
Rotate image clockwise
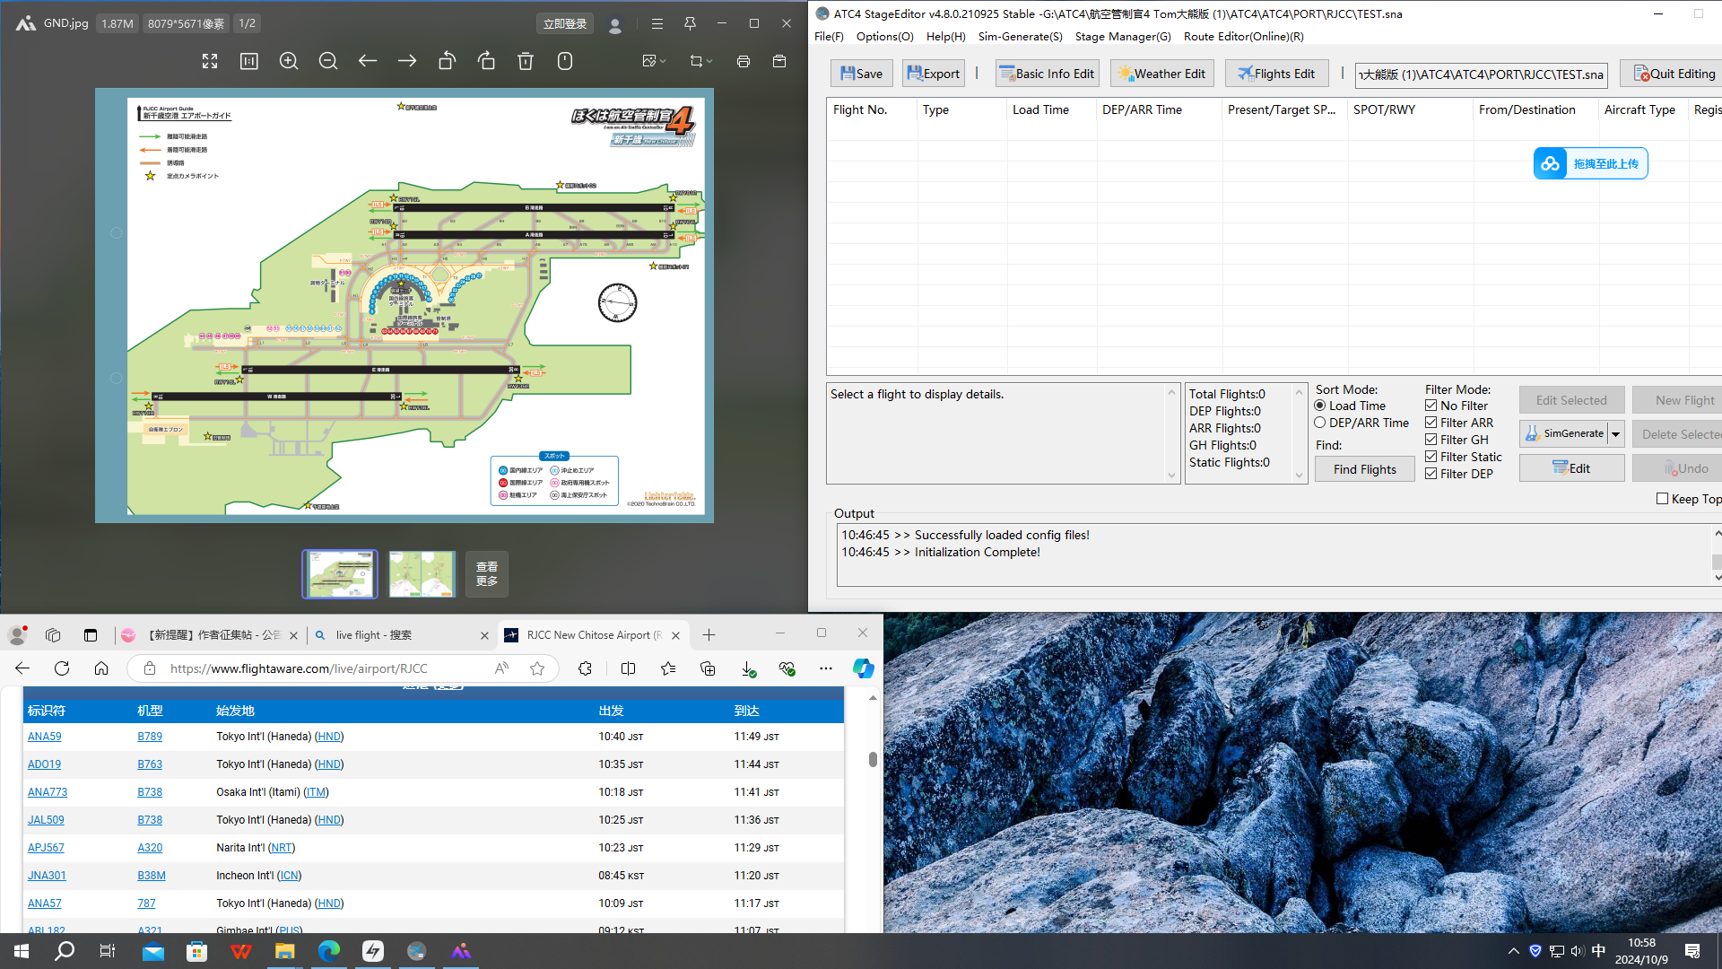[x=486, y=61]
